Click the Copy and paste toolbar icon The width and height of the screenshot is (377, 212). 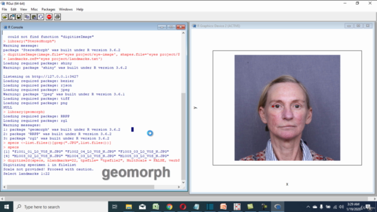(x=41, y=17)
